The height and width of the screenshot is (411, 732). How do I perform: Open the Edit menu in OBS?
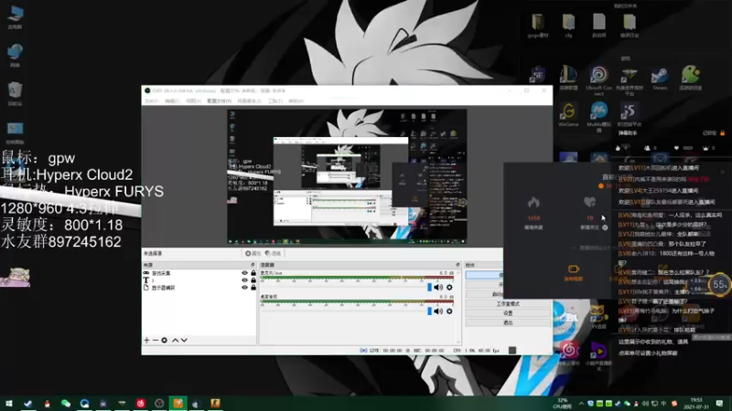172,101
